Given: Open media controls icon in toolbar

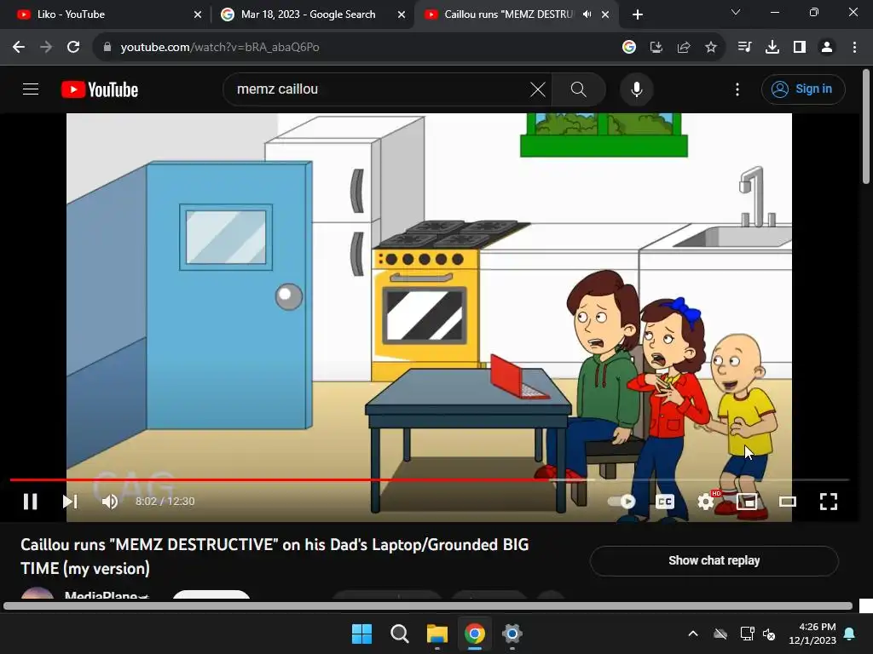Looking at the screenshot, I should coord(744,48).
